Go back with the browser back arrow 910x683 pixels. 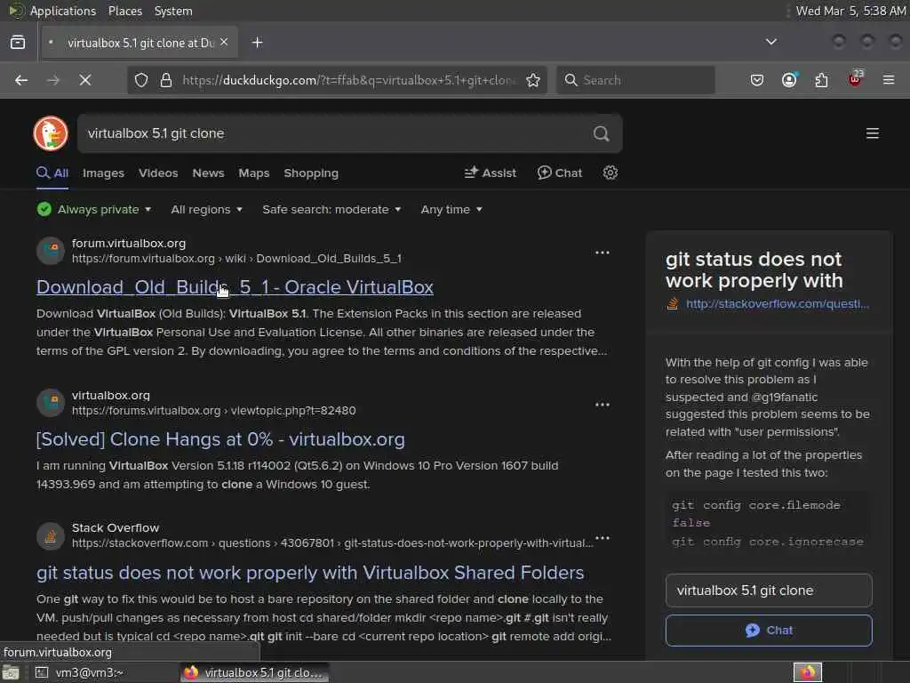21,80
